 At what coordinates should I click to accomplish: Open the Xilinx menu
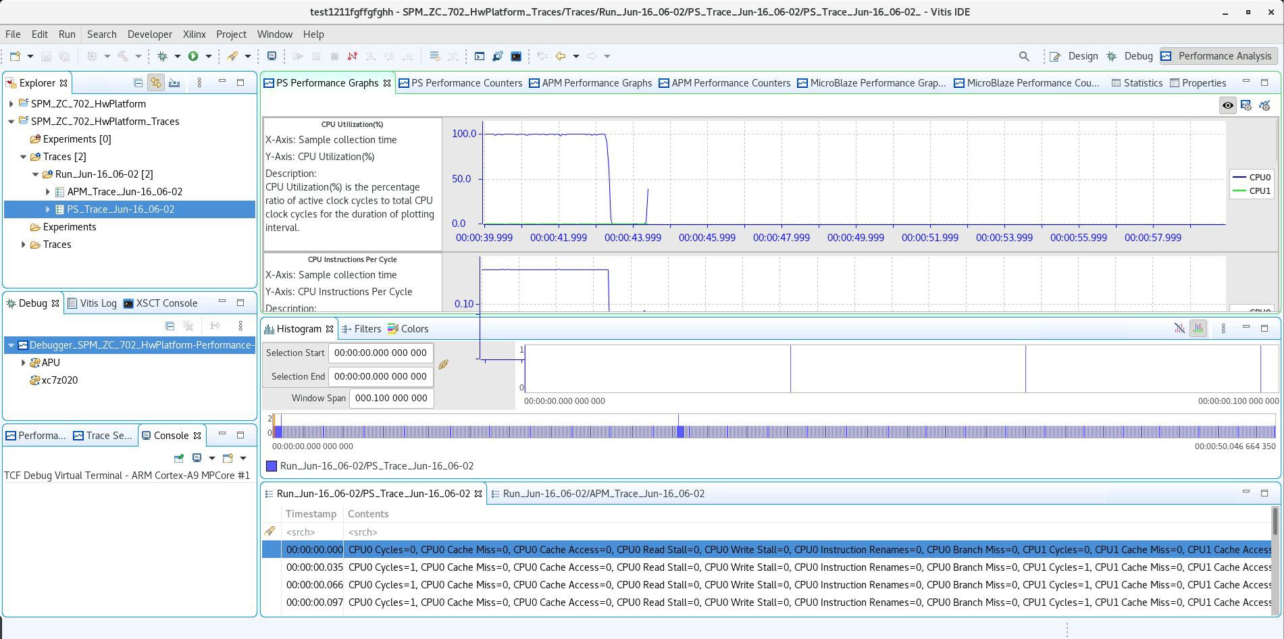194,34
